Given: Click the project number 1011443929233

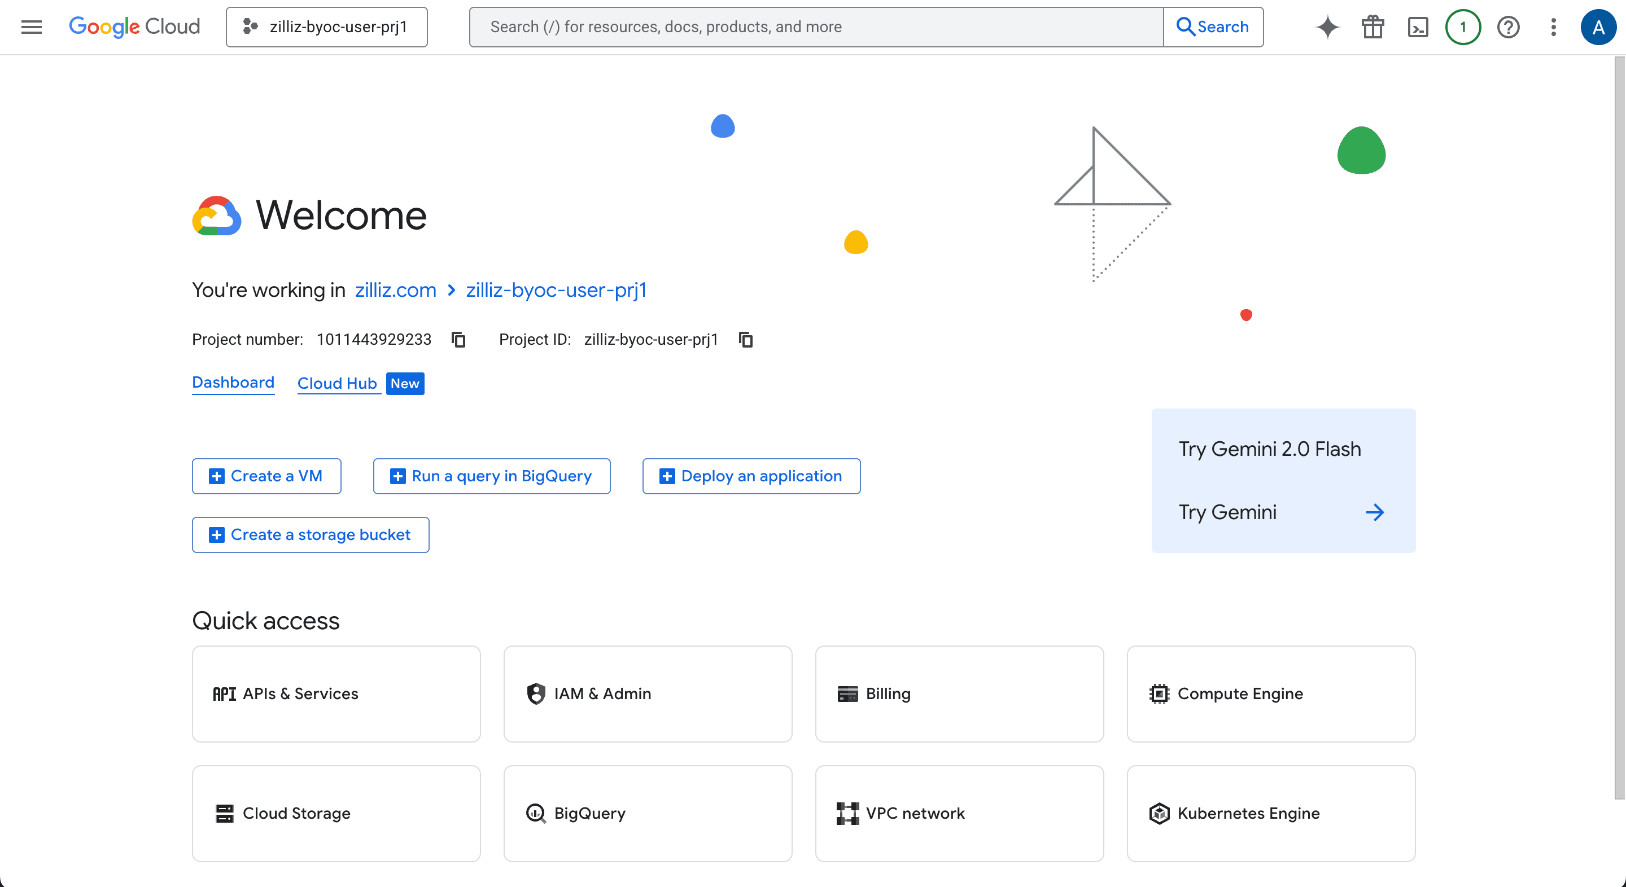Looking at the screenshot, I should (x=374, y=340).
